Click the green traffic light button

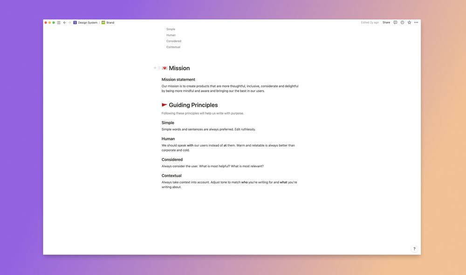tap(53, 21)
